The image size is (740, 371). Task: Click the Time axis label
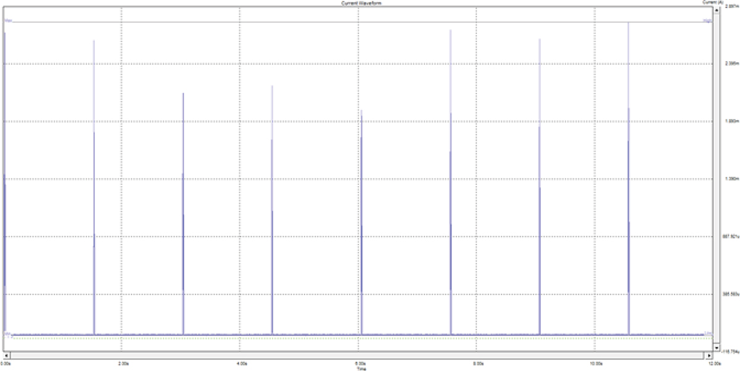pyautogui.click(x=361, y=369)
